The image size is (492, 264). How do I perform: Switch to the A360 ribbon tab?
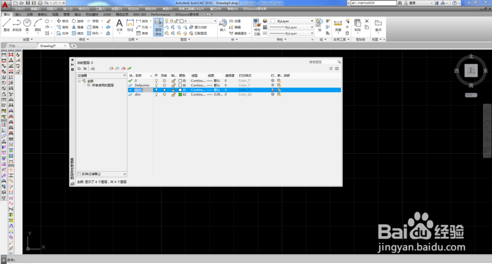point(107,14)
